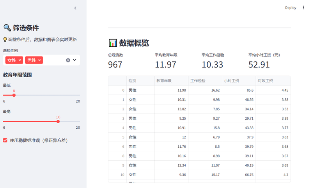312x188 pixels.
Task: Collapse the sidebar with the chevron arrow
Action: pyautogui.click(x=75, y=8)
